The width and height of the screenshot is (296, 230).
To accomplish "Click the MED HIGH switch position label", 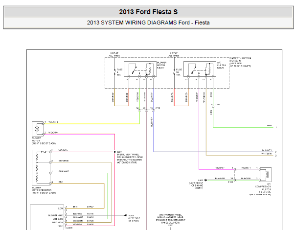I will coord(58,223).
